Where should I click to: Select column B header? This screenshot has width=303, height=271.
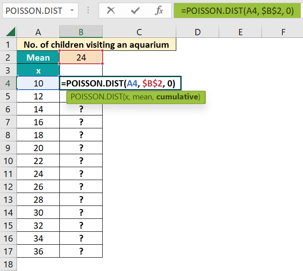(81, 32)
